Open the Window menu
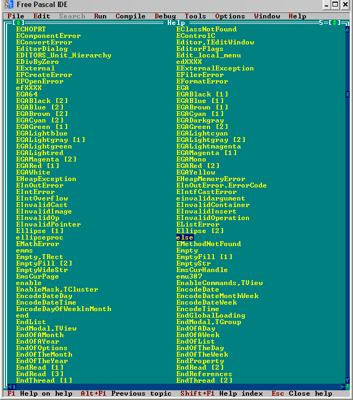This screenshot has width=353, height=400. pos(267,16)
